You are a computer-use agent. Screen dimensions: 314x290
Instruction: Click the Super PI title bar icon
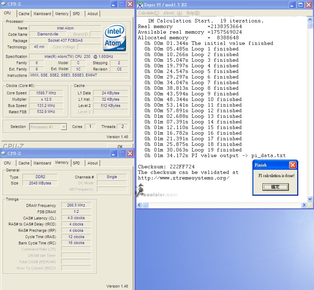[x=140, y=5]
